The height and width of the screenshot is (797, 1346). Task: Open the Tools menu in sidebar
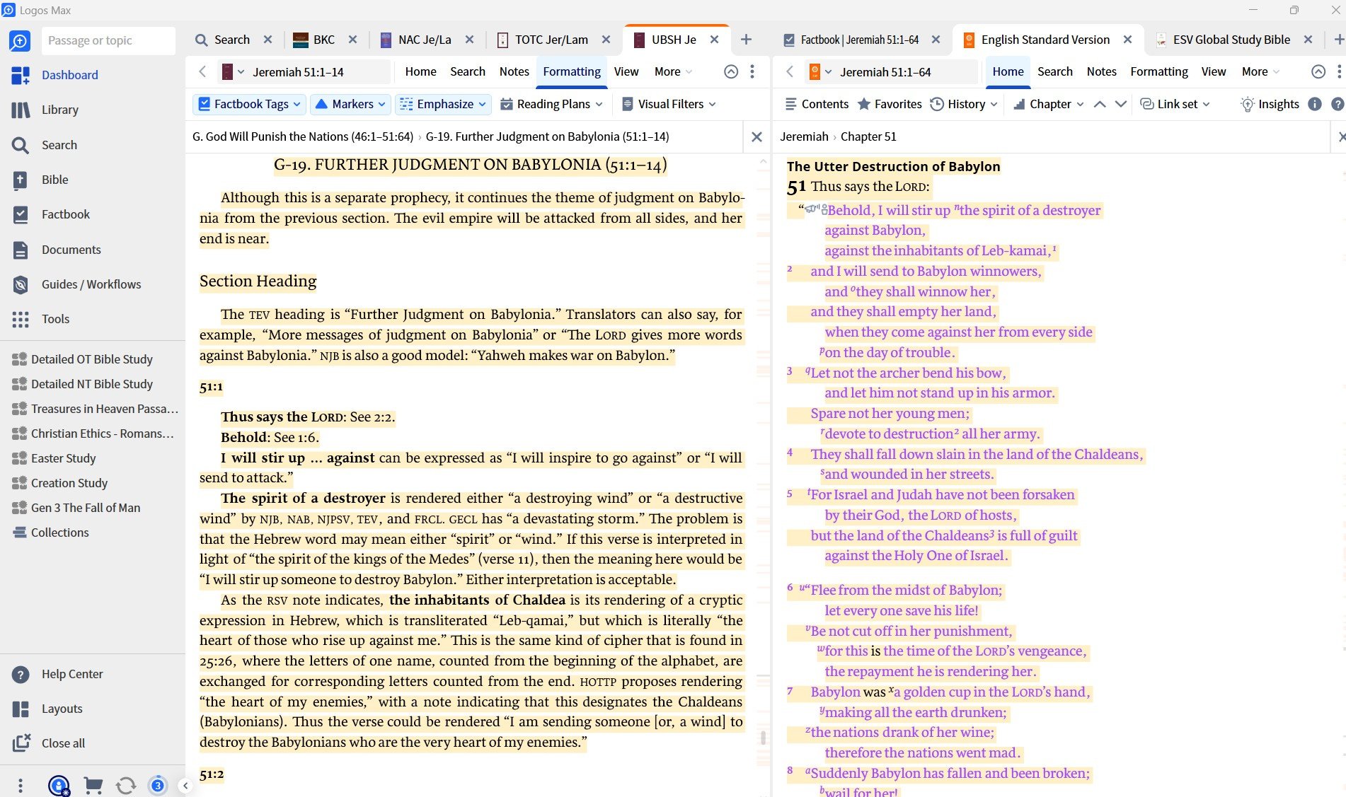55,319
